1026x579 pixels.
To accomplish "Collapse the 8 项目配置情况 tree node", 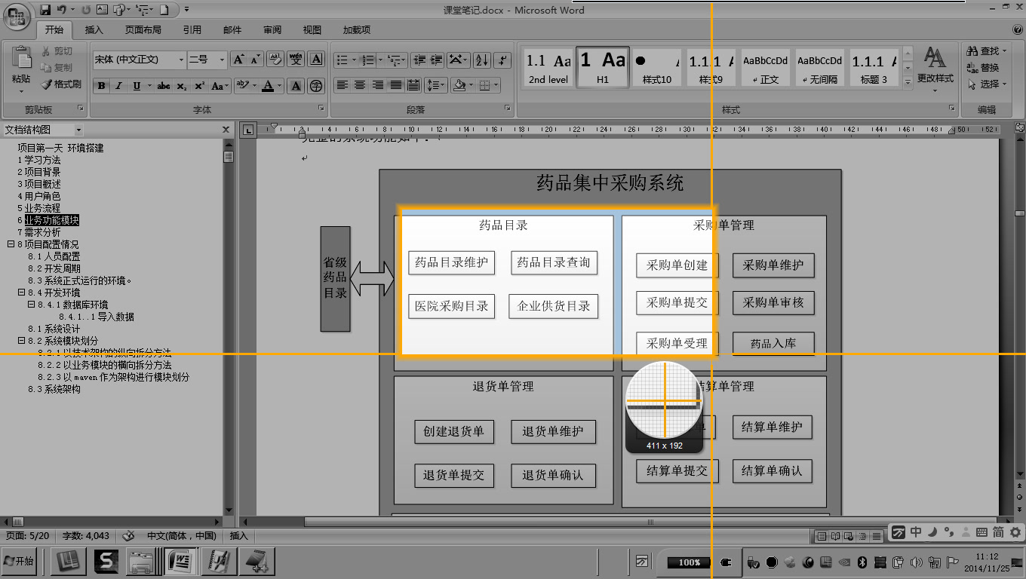I will click(x=11, y=244).
